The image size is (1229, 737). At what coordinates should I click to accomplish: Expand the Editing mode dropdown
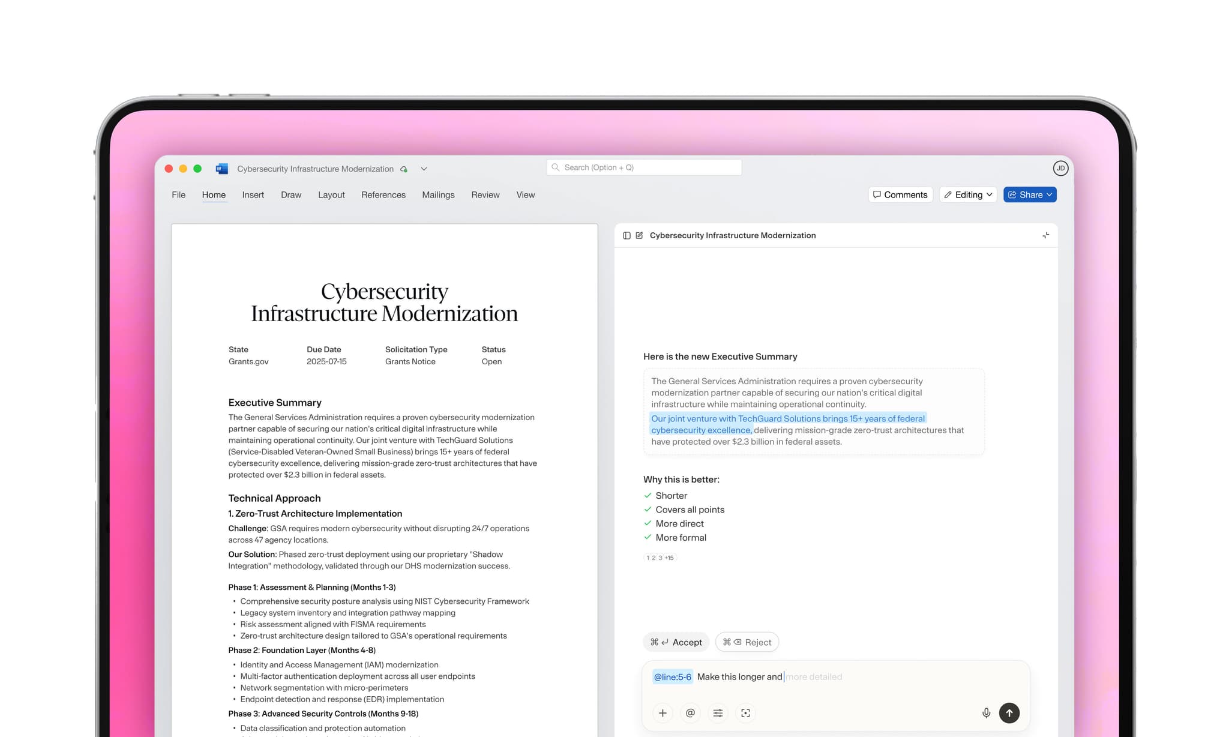coord(968,194)
